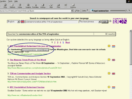This screenshot has height=99, width=132.
Task: Click the Stop toolbar button
Action: click(x=5, y=6)
